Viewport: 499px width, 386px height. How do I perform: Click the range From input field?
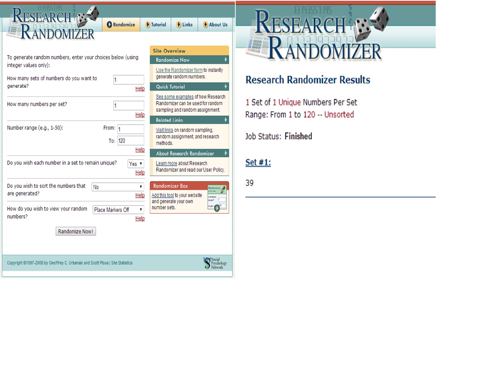click(131, 129)
